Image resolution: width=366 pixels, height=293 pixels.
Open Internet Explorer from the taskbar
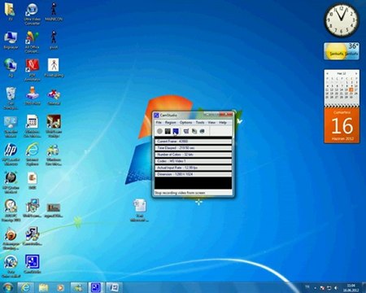(26, 287)
